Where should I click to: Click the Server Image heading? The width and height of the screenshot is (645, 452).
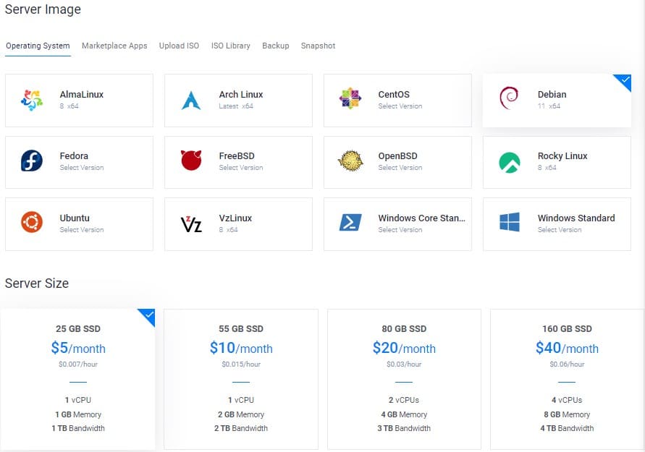(x=43, y=9)
